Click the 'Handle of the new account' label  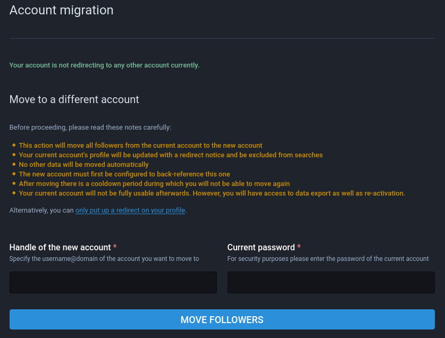(x=60, y=248)
